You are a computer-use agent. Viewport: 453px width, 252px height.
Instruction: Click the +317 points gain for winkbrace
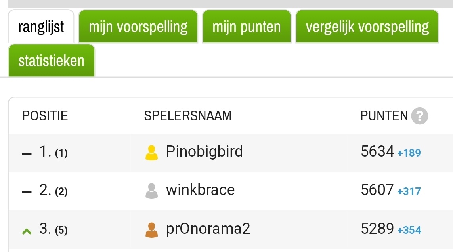coord(409,191)
